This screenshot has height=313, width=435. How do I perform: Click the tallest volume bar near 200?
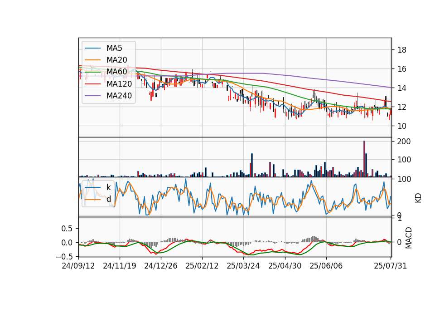[x=364, y=159]
